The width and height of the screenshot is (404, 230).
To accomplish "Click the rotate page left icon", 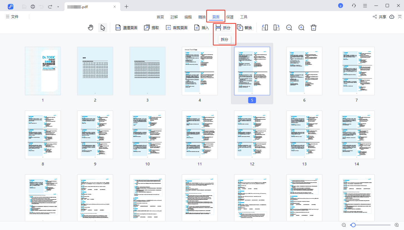I will click(x=265, y=28).
